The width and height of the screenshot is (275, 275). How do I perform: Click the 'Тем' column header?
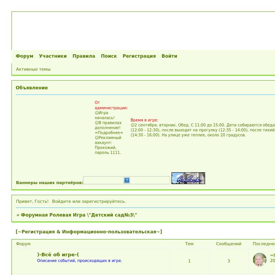(189, 244)
